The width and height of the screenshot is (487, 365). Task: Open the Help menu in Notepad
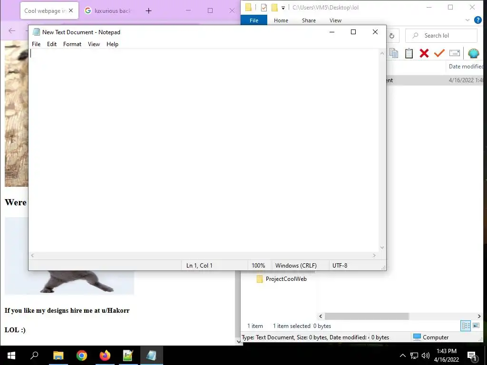(112, 44)
